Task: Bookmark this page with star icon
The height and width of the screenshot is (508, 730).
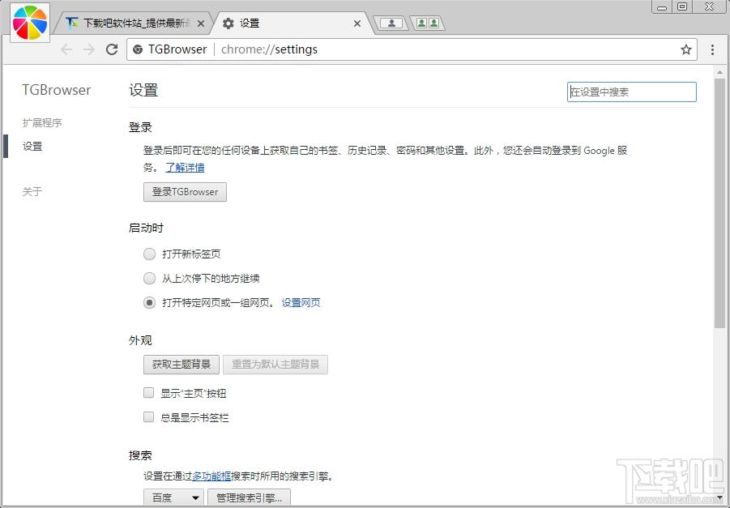Action: coord(685,49)
